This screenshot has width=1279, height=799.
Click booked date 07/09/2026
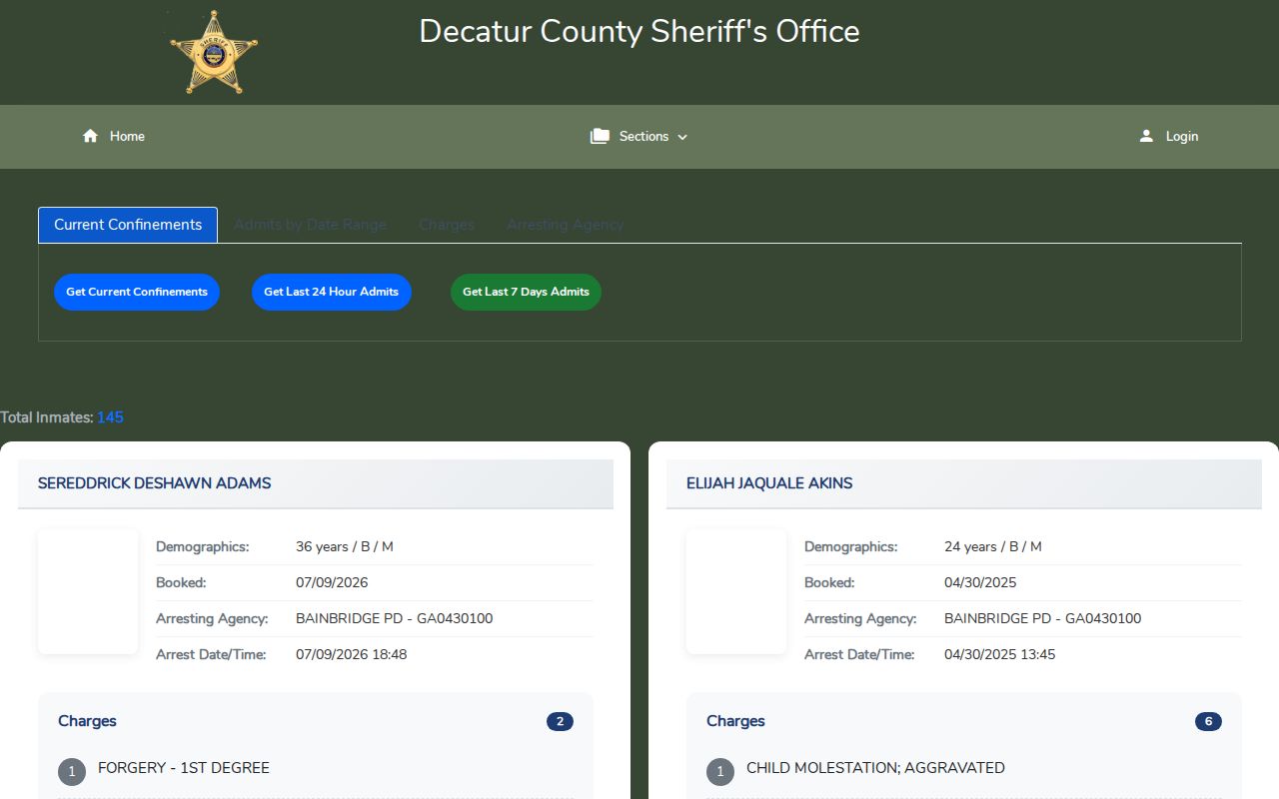click(332, 583)
